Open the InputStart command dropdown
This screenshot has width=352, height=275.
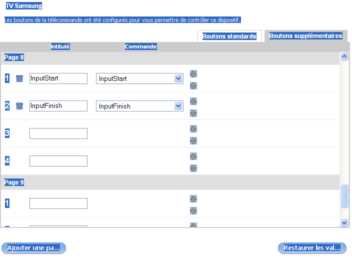tap(178, 78)
